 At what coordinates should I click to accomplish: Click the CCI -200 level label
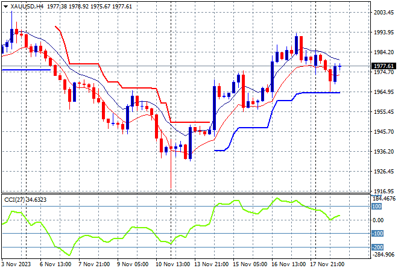coord(376,248)
